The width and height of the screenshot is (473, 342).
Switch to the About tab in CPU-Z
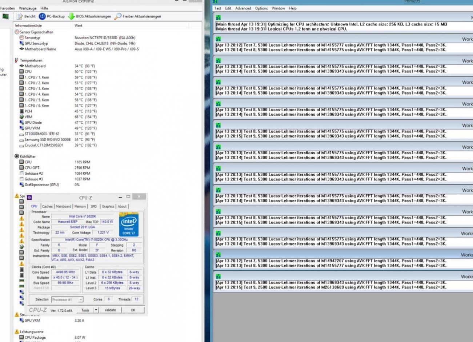(122, 206)
